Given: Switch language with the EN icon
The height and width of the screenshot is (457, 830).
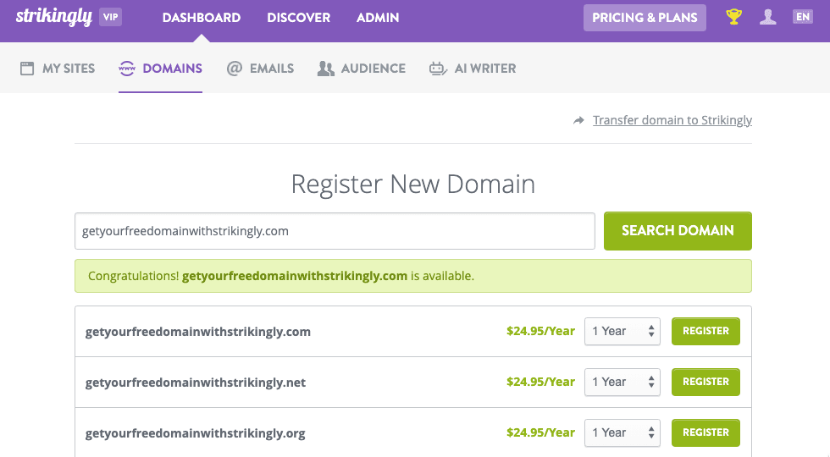Looking at the screenshot, I should pos(803,17).
